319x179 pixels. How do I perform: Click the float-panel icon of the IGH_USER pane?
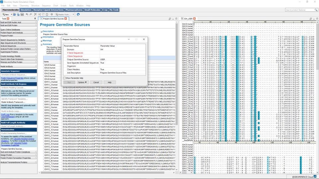311,19
